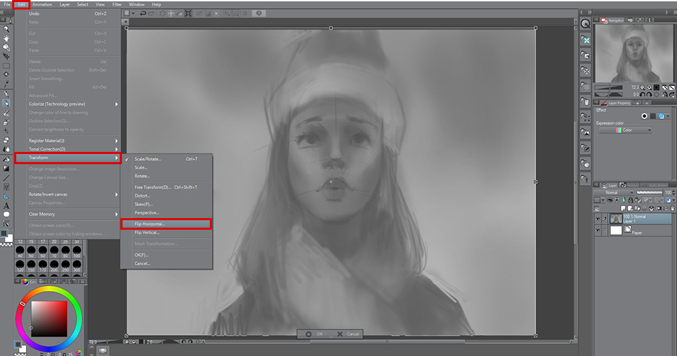Select 40 brush size preset
This screenshot has height=356, width=677.
tap(20, 251)
